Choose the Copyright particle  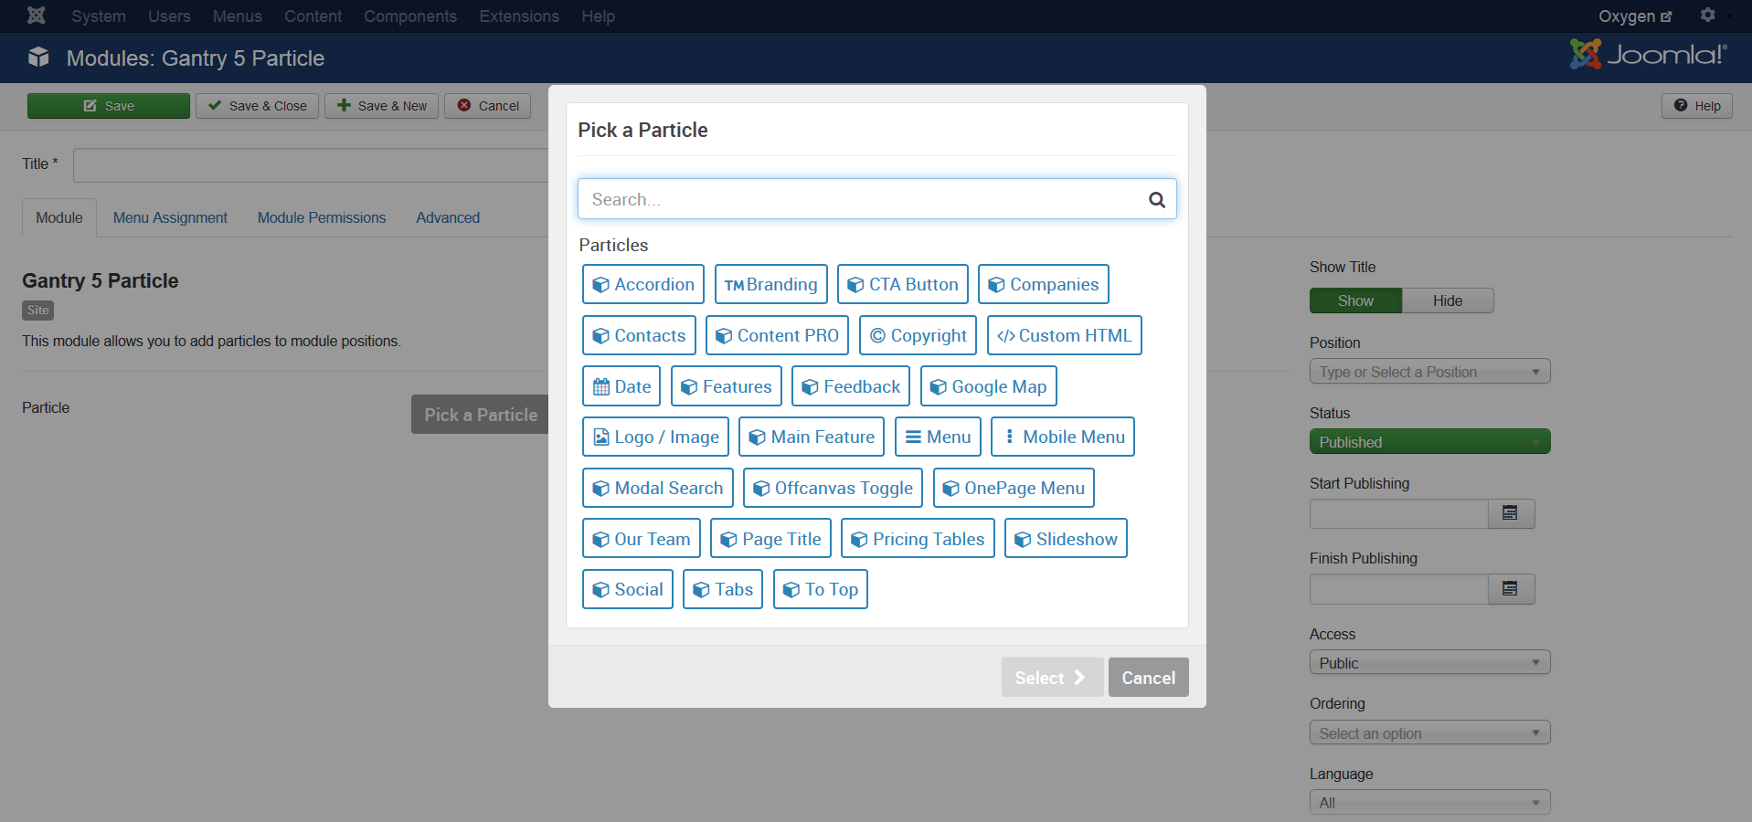(918, 335)
